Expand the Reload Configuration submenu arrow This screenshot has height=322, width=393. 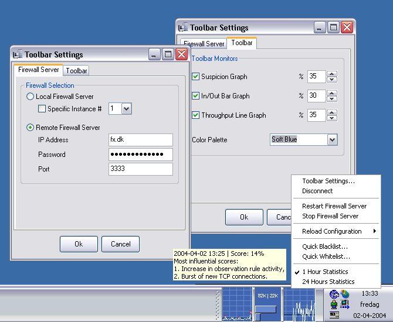(x=374, y=231)
